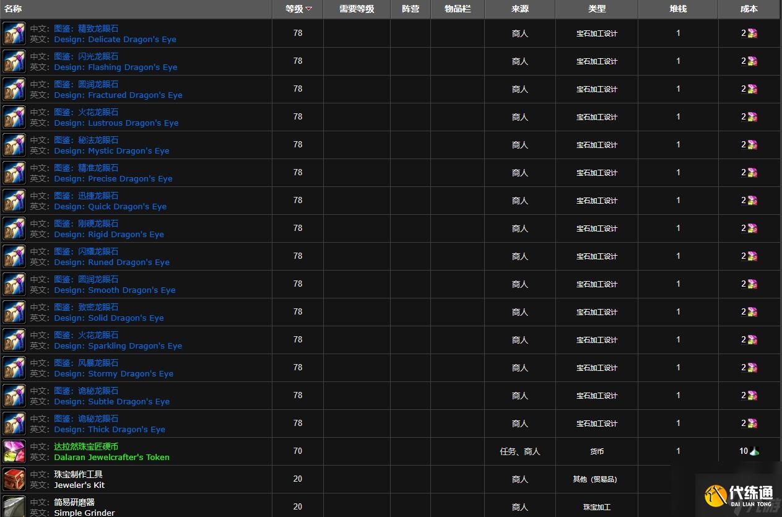
Task: Click the Design: Stormy Dragon's Eye item icon
Action: point(14,368)
